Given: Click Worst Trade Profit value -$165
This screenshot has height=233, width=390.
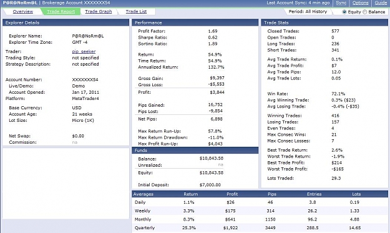Looking at the screenshot, I should (x=338, y=169).
